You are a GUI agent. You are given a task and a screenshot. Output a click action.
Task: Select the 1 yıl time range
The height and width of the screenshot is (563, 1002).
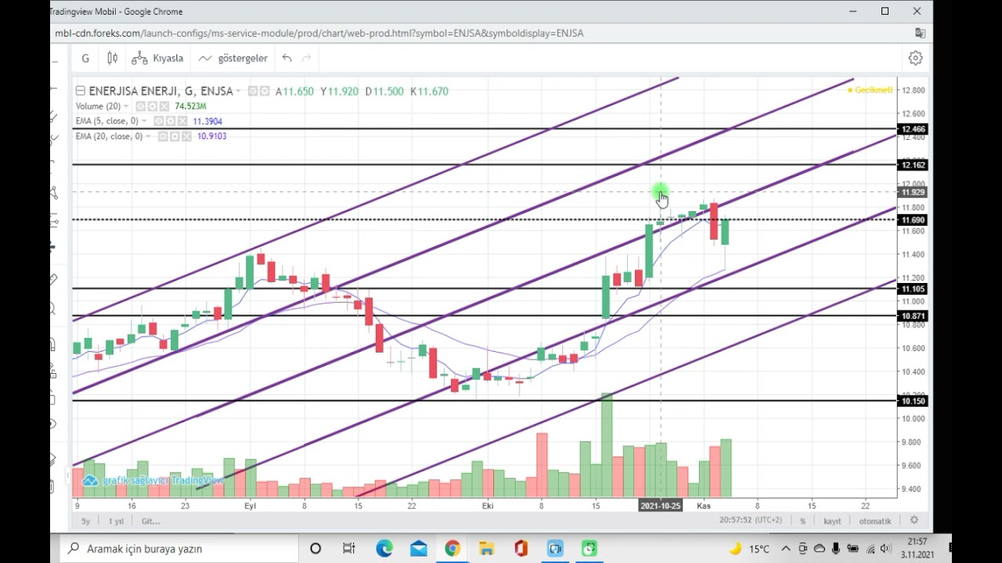tap(116, 521)
